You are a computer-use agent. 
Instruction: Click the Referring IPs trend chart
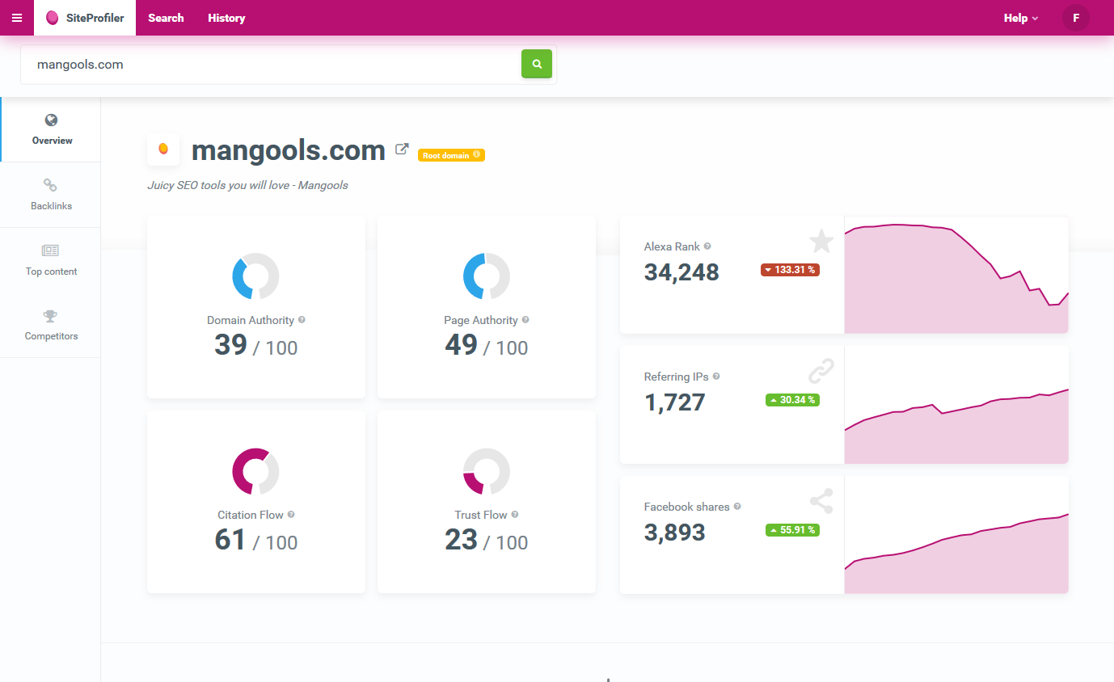point(956,405)
